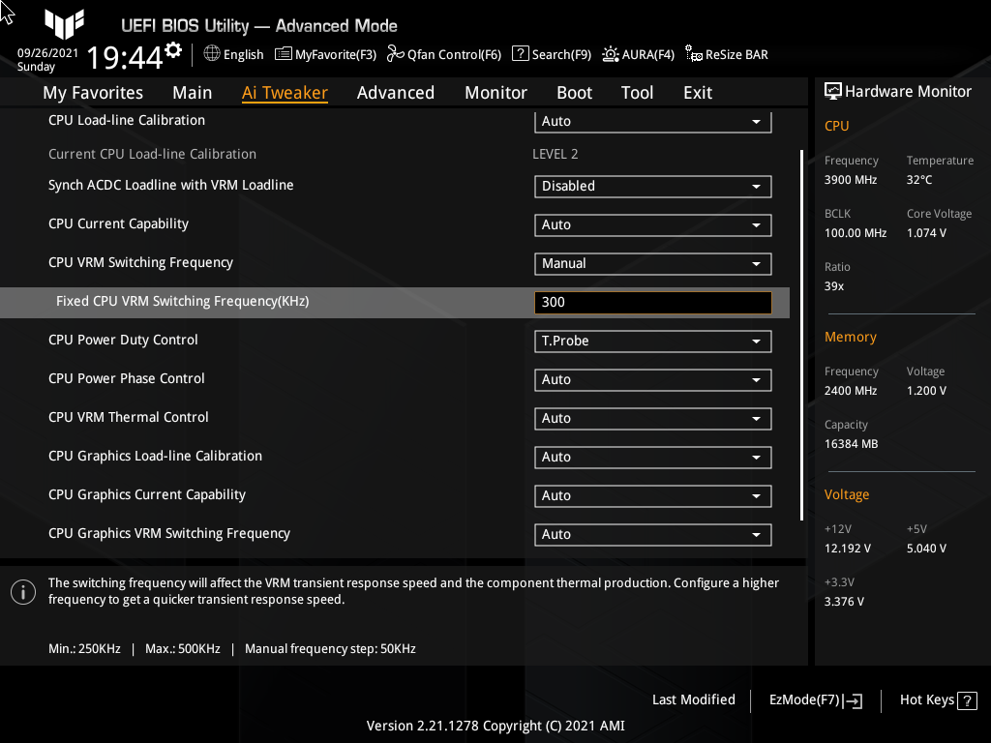This screenshot has height=743, width=991.
Task: Open the Advanced tab
Action: tap(396, 92)
